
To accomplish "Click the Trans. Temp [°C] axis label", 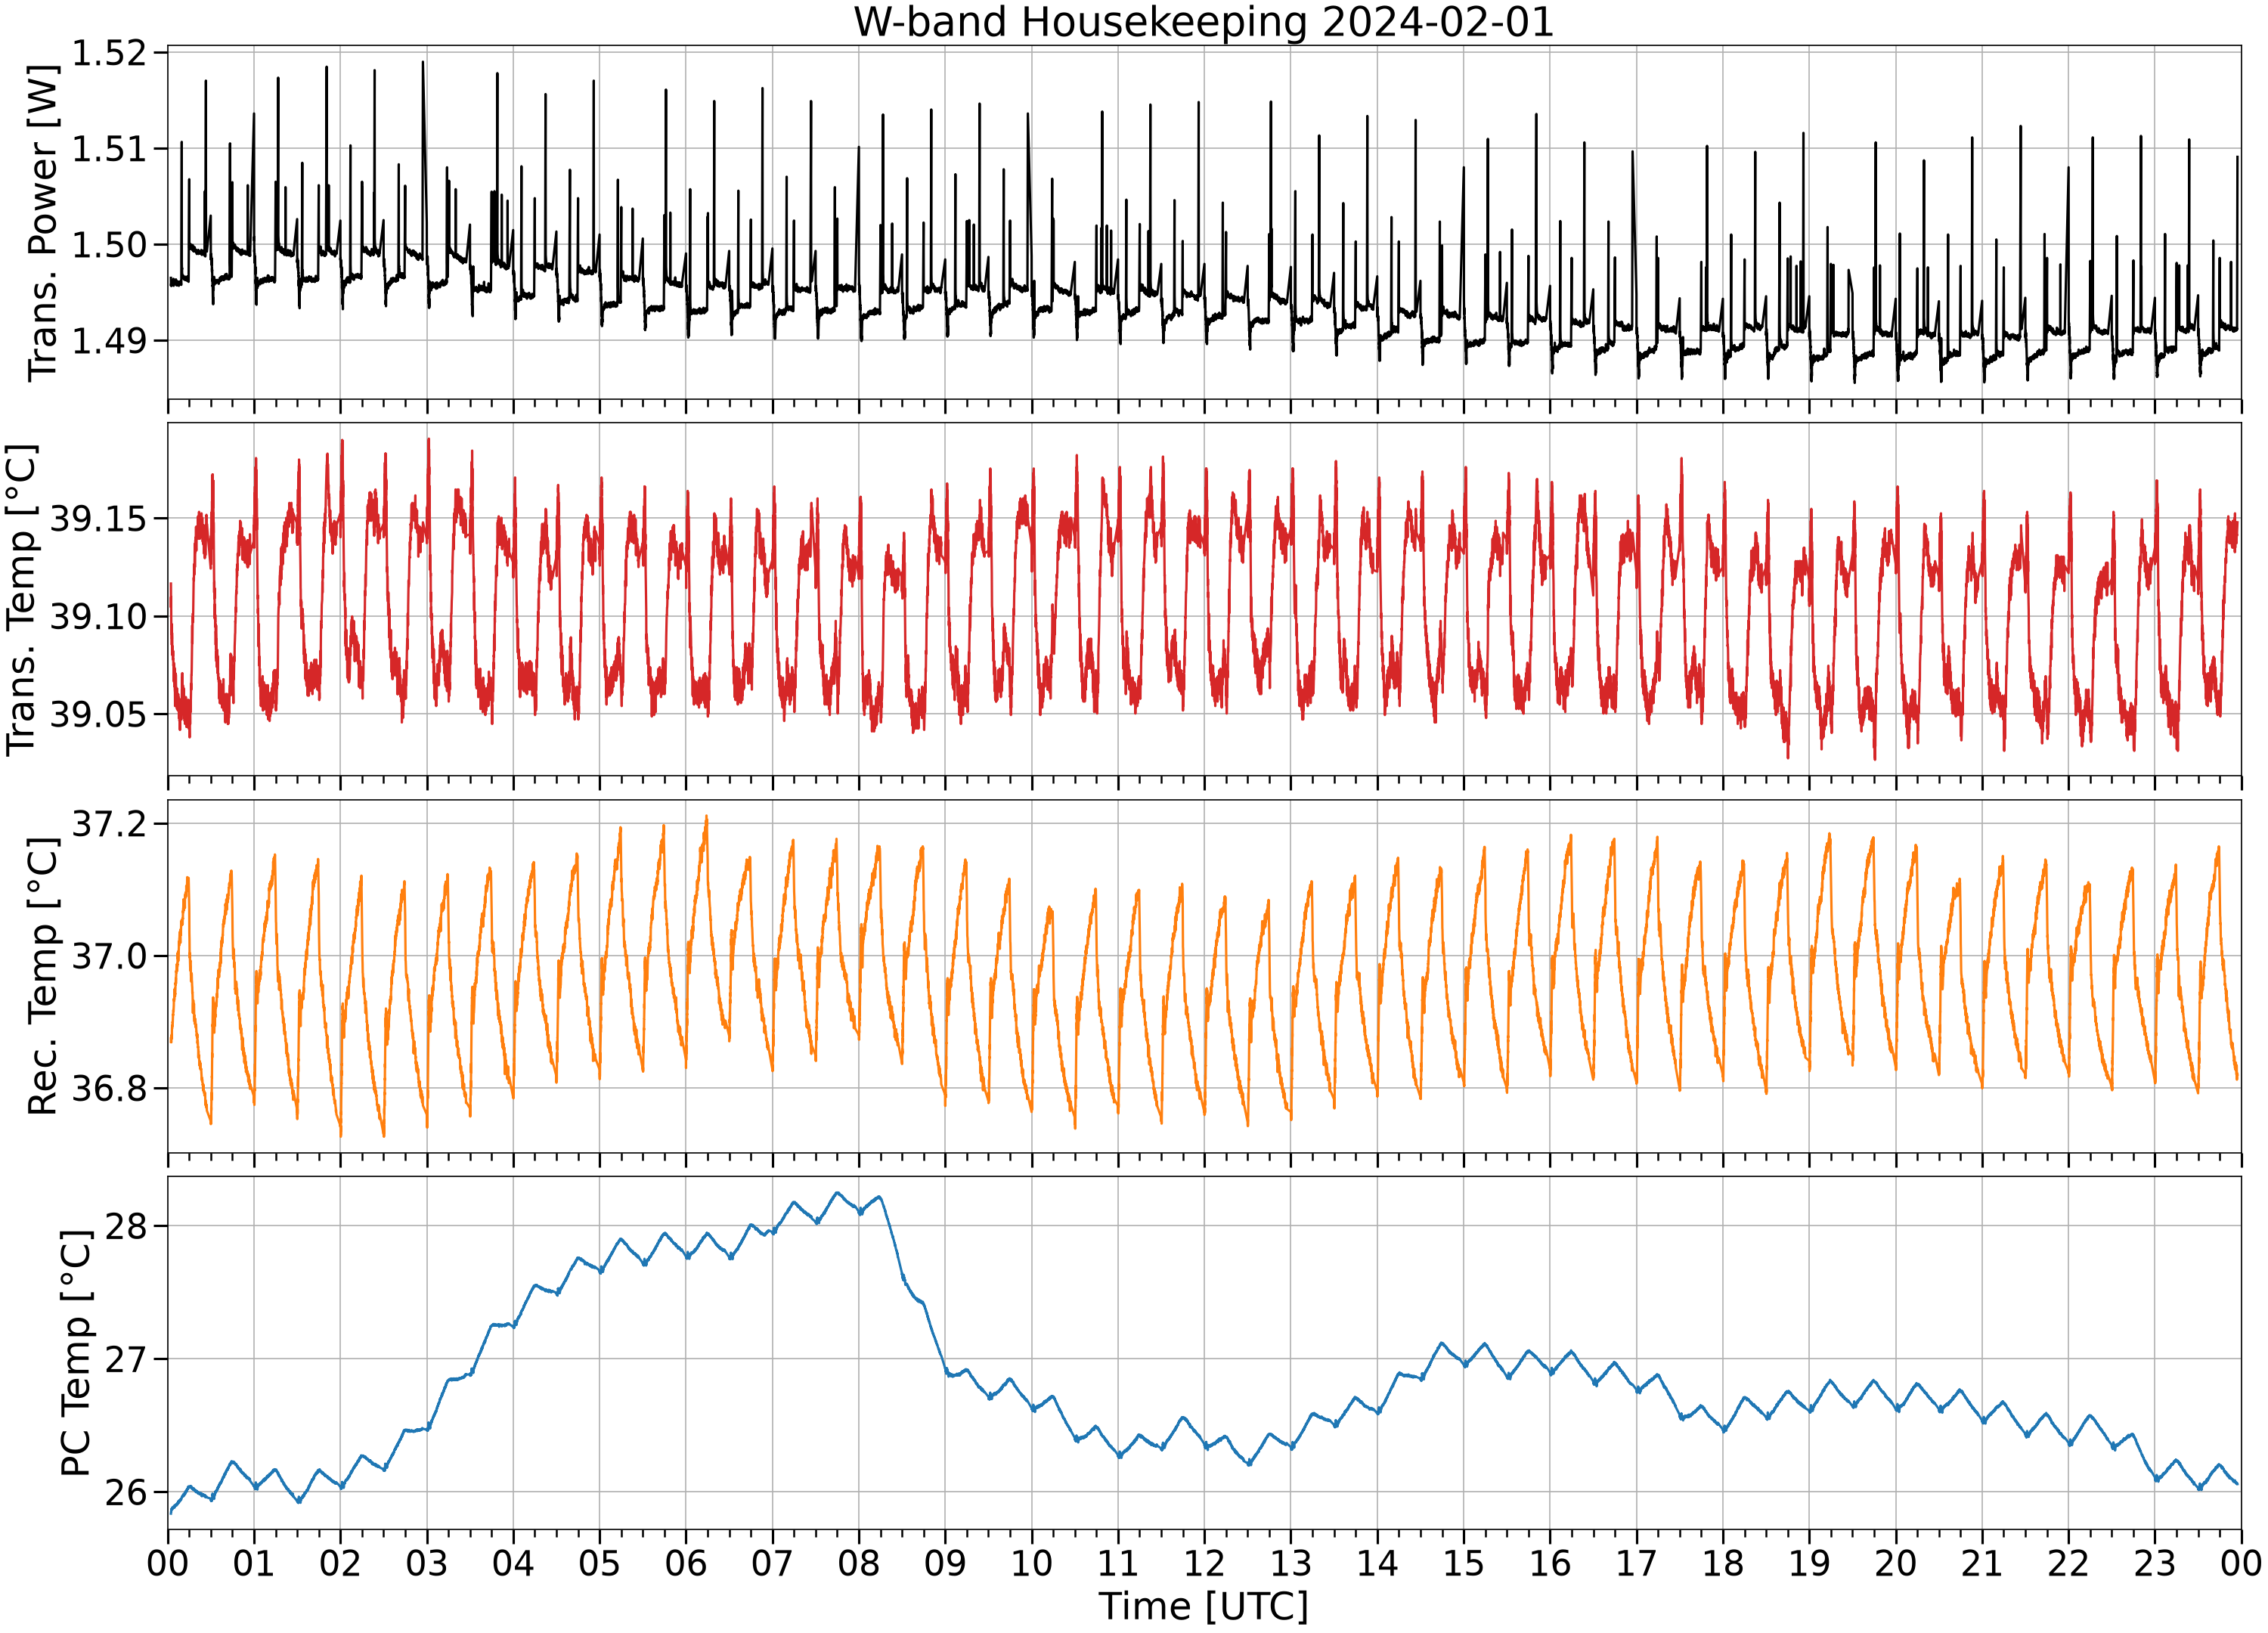I will pyautogui.click(x=21, y=600).
